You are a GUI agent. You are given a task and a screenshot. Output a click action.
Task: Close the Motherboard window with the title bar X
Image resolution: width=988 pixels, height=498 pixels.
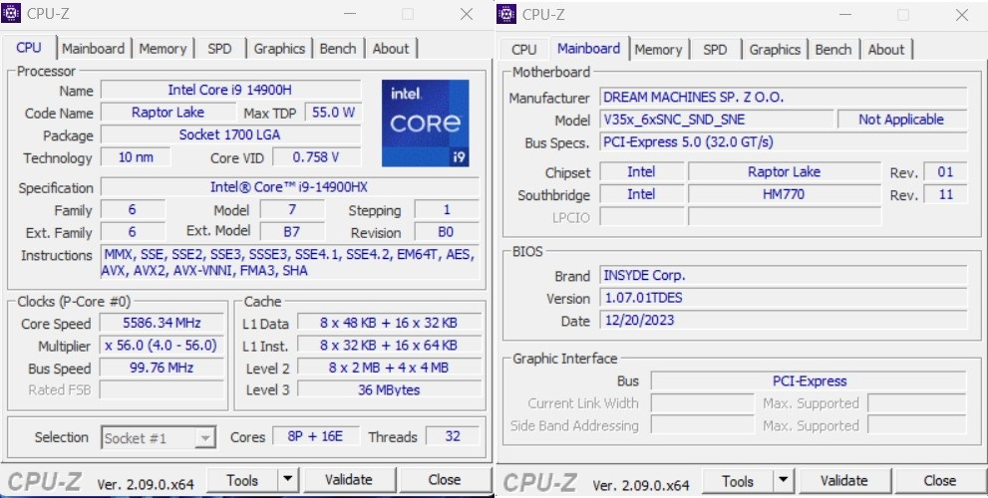click(961, 14)
